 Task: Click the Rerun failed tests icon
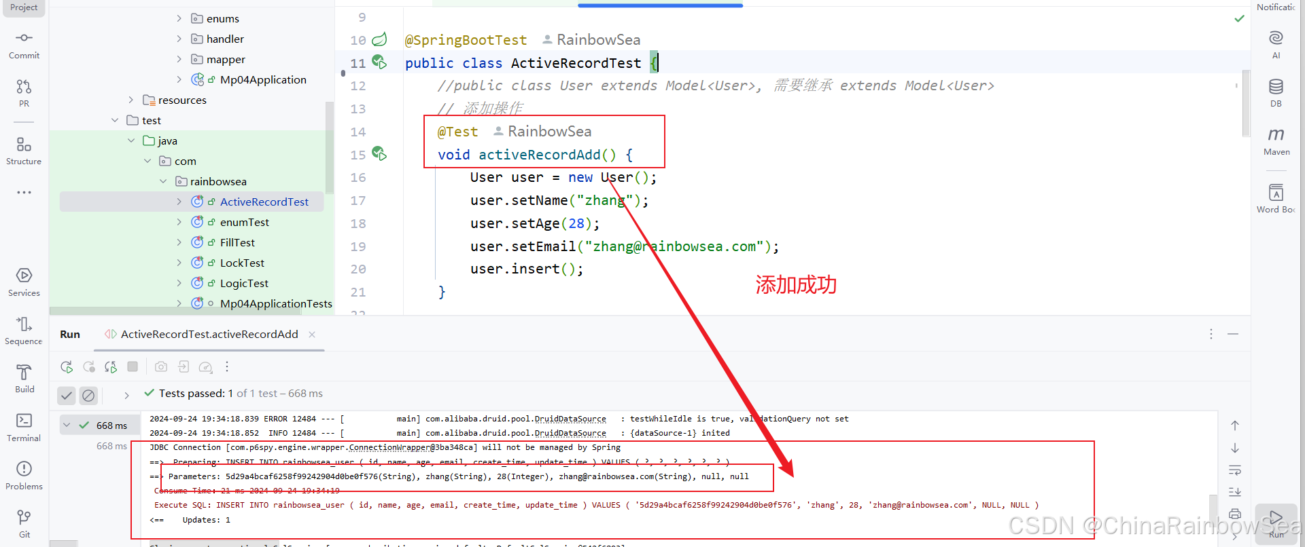pyautogui.click(x=89, y=367)
